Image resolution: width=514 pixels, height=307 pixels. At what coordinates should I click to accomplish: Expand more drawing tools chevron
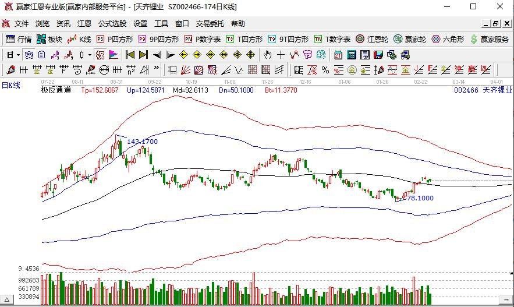(x=157, y=68)
